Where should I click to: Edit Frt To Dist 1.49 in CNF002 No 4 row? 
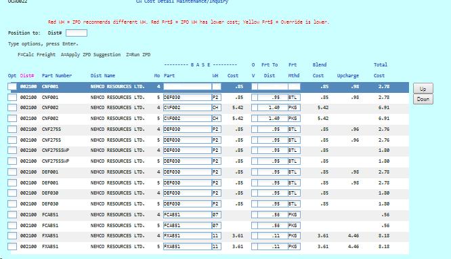point(273,108)
